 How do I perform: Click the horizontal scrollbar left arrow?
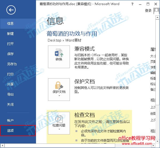click(x=2, y=145)
